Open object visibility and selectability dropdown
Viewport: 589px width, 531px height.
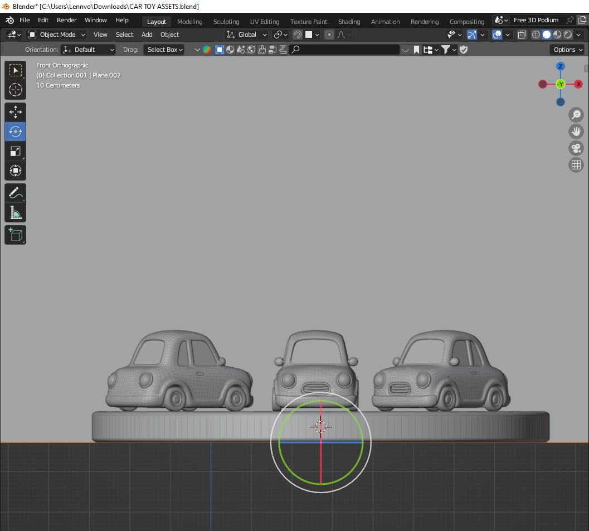tap(454, 35)
